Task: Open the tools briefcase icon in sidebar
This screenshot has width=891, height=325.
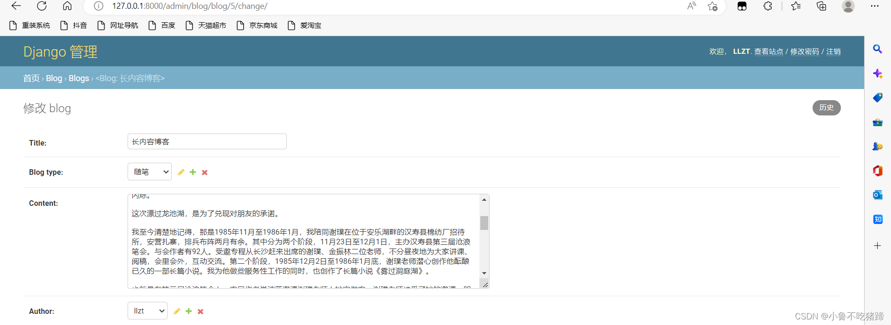Action: pyautogui.click(x=878, y=122)
